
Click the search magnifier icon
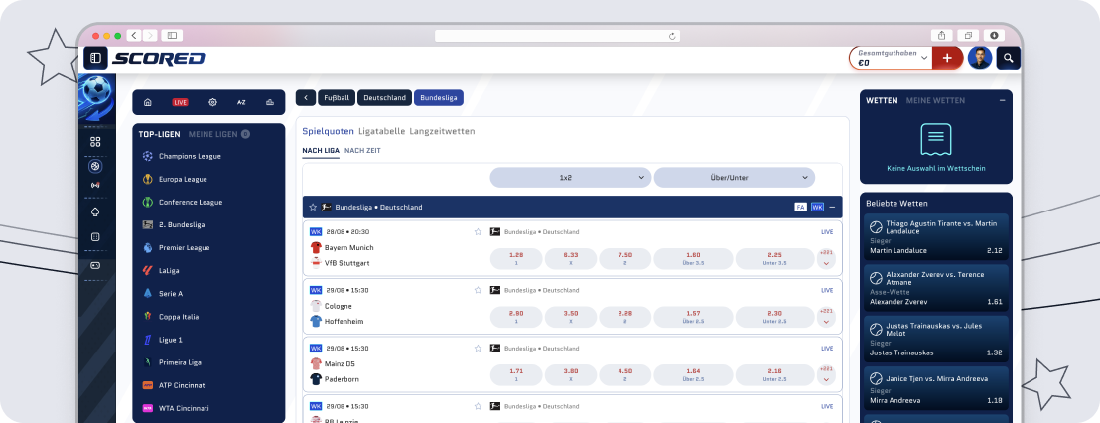coord(1008,58)
